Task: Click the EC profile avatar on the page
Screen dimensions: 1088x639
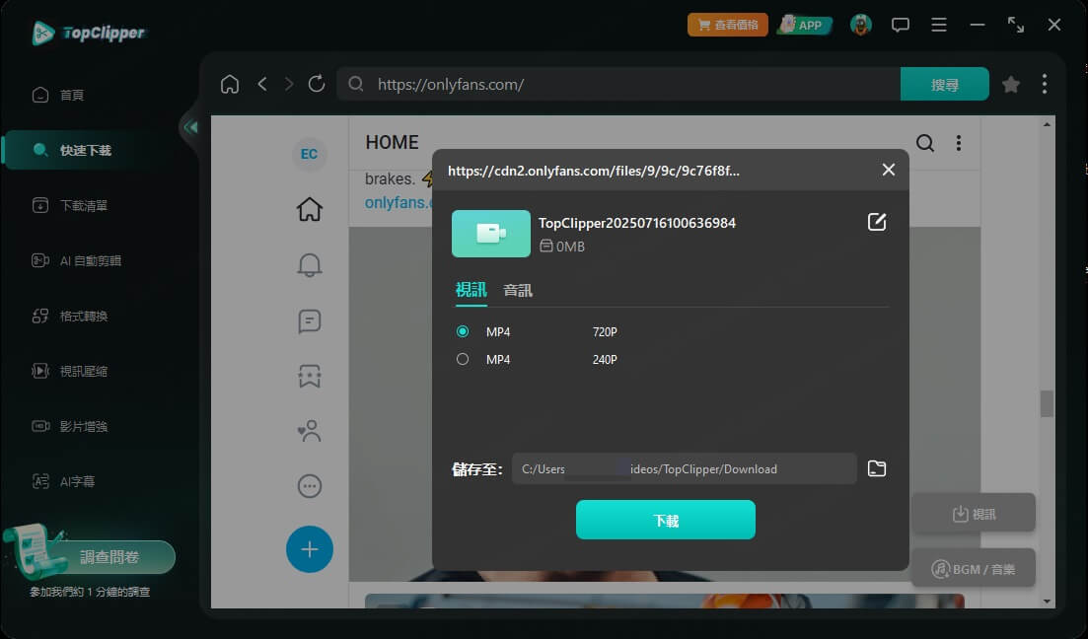Action: point(309,154)
